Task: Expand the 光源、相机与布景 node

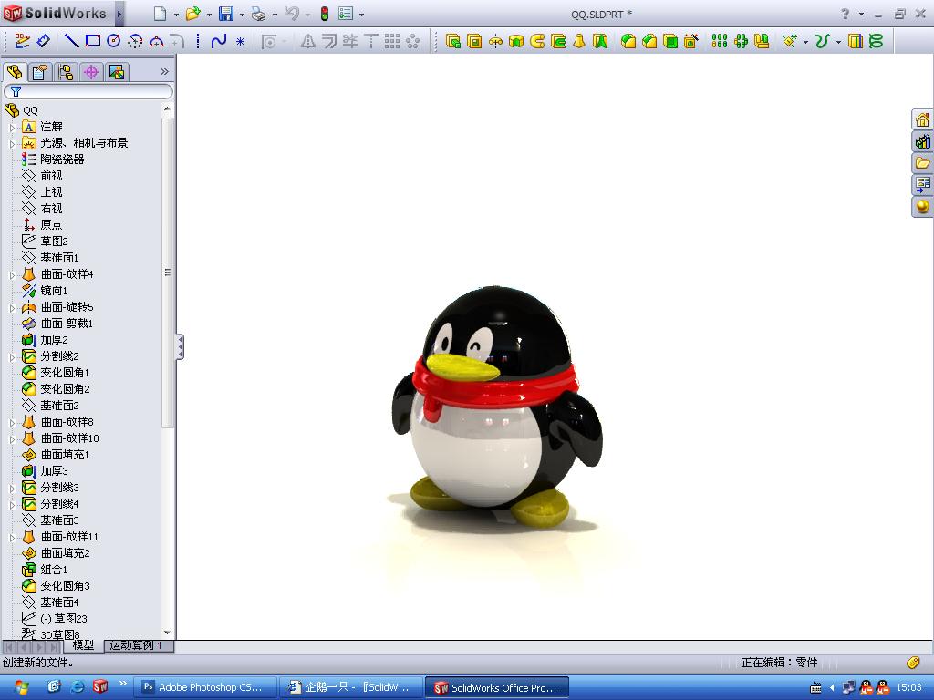Action: pyautogui.click(x=12, y=143)
